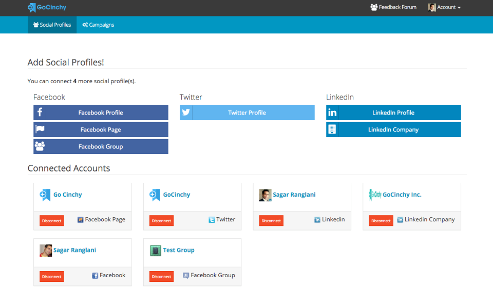Viewport: 493px width, 308px height.
Task: Open the Go Cinchy Facebook Page account link
Action: pos(68,195)
